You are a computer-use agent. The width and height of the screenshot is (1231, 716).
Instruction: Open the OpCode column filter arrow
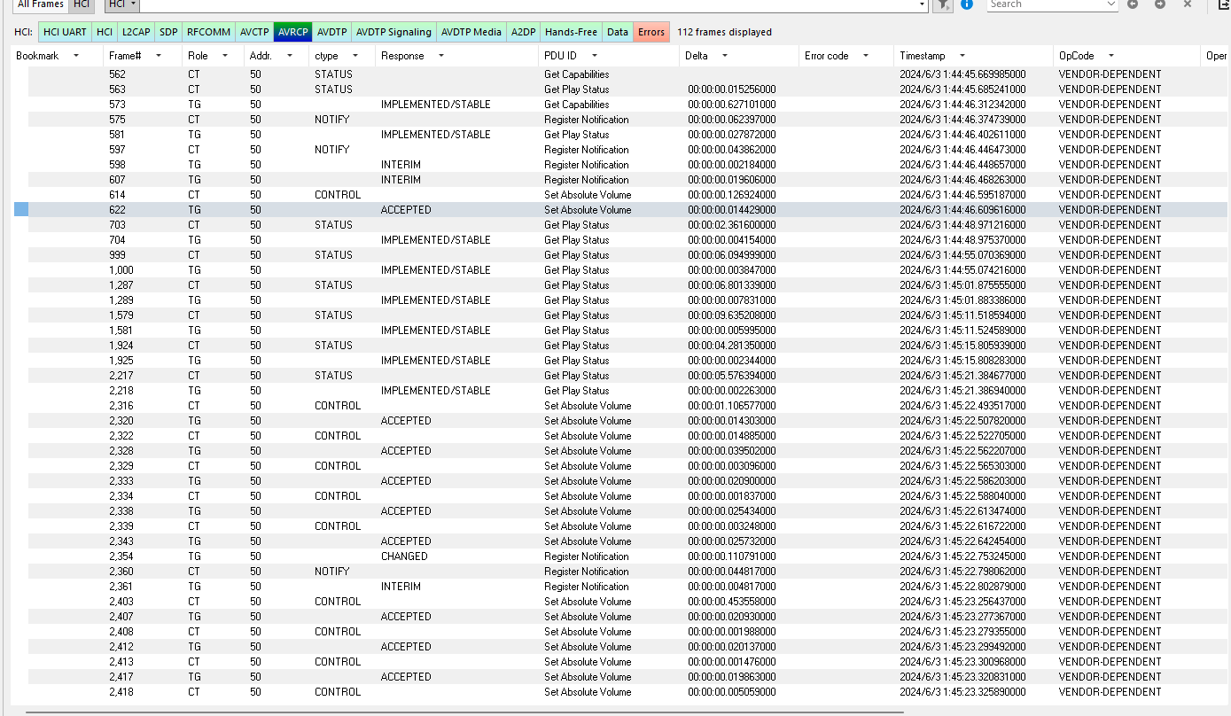click(1111, 56)
